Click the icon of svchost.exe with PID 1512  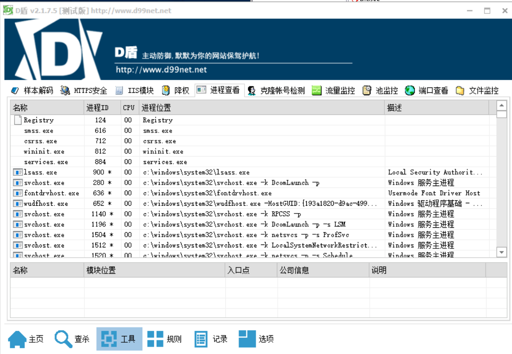pyautogui.click(x=18, y=245)
